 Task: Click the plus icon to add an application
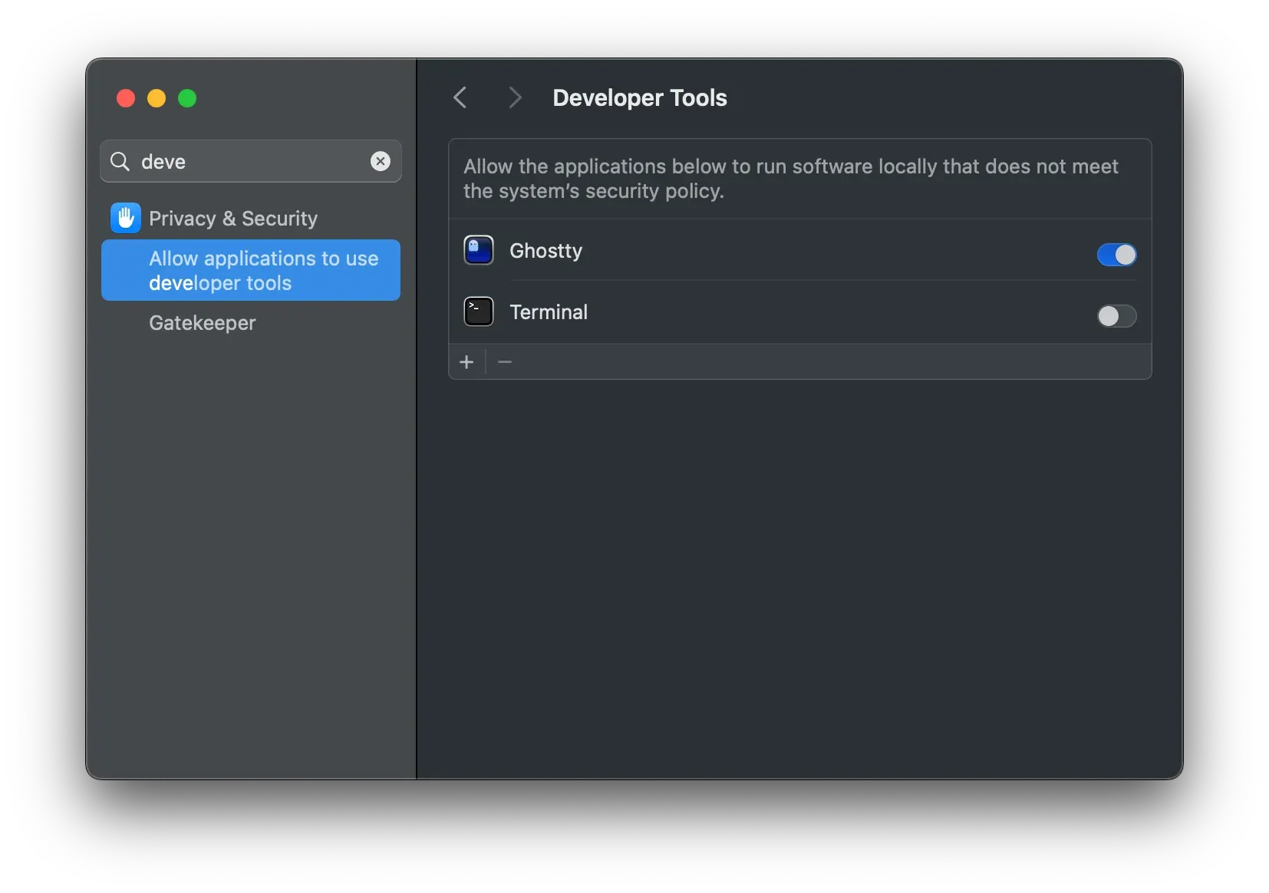[x=467, y=361]
